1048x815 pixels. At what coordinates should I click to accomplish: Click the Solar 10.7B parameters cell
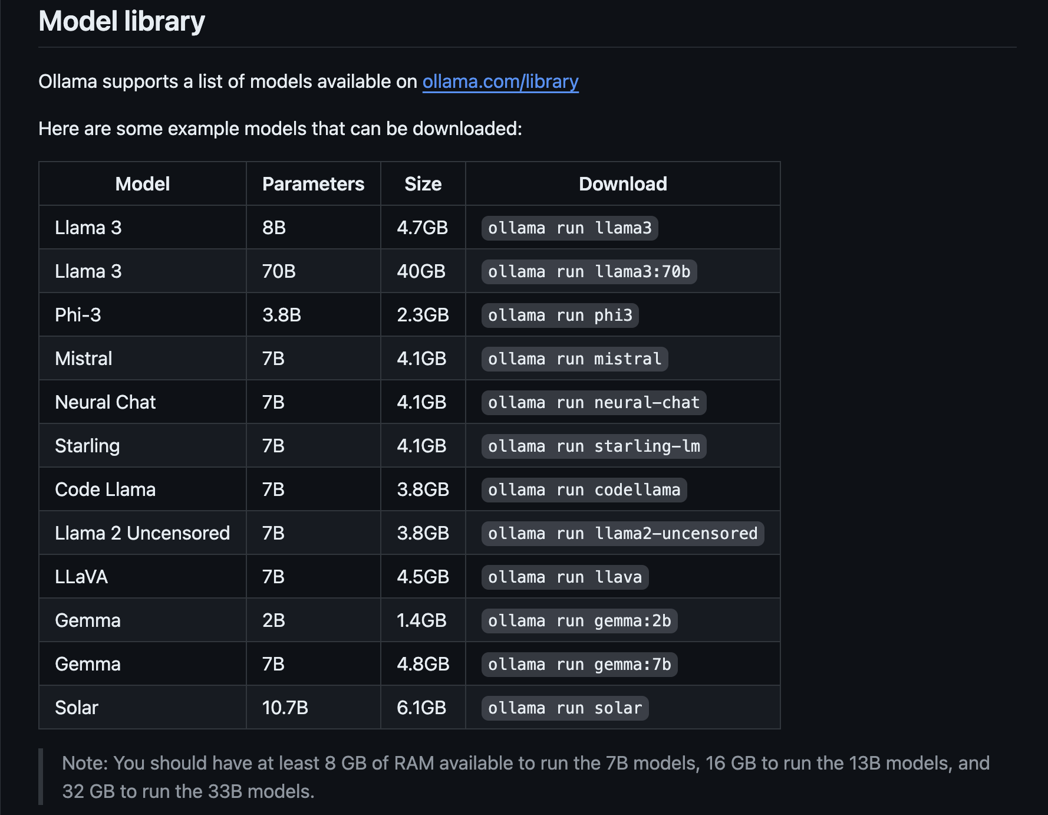pos(285,708)
